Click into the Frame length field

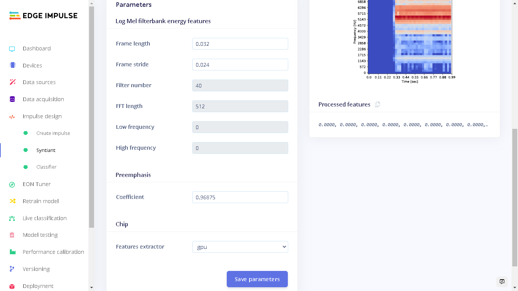point(240,44)
